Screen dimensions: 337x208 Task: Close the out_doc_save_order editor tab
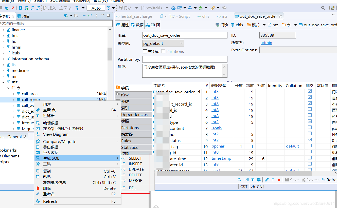point(280,16)
